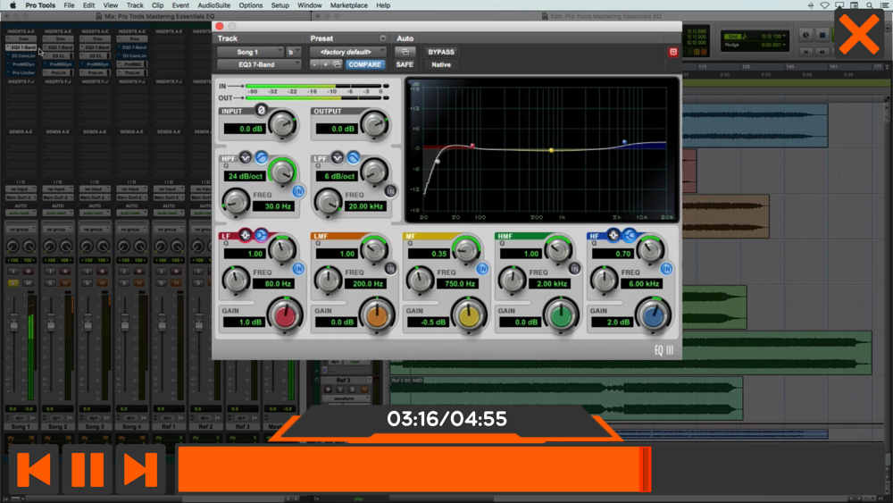The height and width of the screenshot is (503, 893).
Task: Toggle input phase invert button
Action: (x=261, y=110)
